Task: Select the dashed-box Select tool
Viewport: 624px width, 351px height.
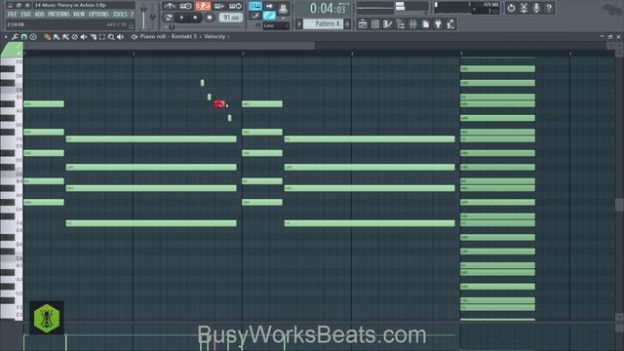Action: (x=102, y=37)
